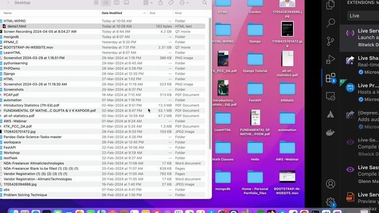Click the Extensions search field containing Live
This screenshot has width=379, height=213.
[363, 16]
